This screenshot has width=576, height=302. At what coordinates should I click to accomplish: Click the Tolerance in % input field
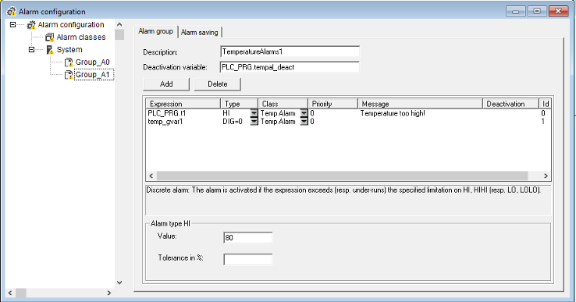(x=248, y=259)
